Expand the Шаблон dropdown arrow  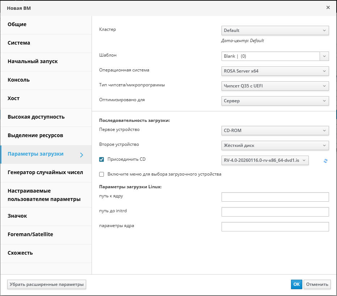[x=324, y=56]
